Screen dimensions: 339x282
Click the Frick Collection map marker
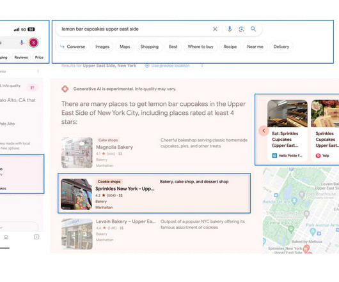coord(306,214)
